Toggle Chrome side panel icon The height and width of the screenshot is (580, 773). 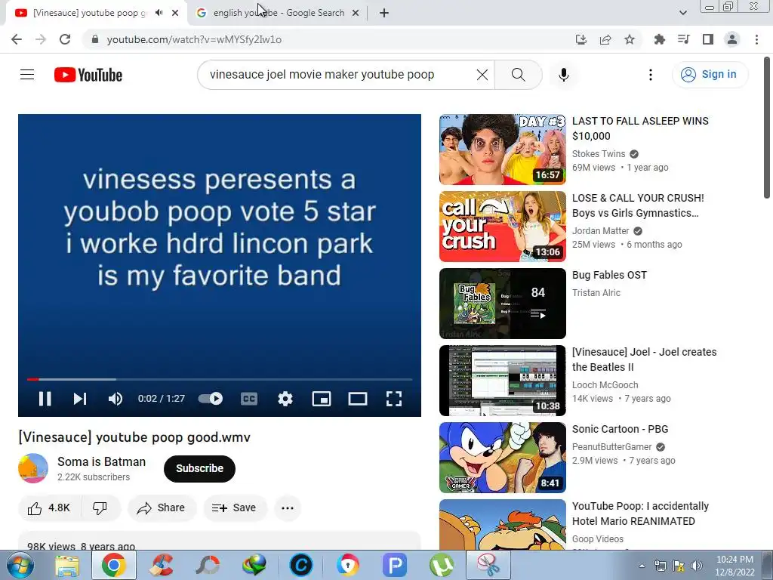(x=707, y=39)
